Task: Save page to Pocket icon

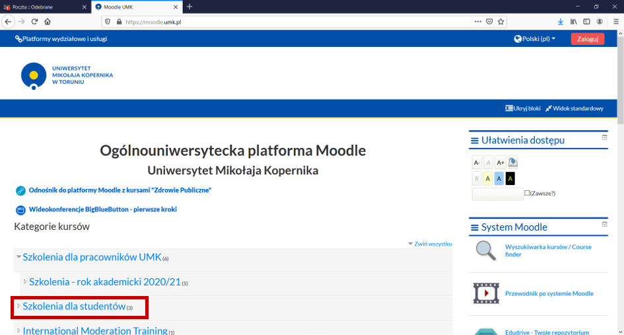Action: click(489, 22)
